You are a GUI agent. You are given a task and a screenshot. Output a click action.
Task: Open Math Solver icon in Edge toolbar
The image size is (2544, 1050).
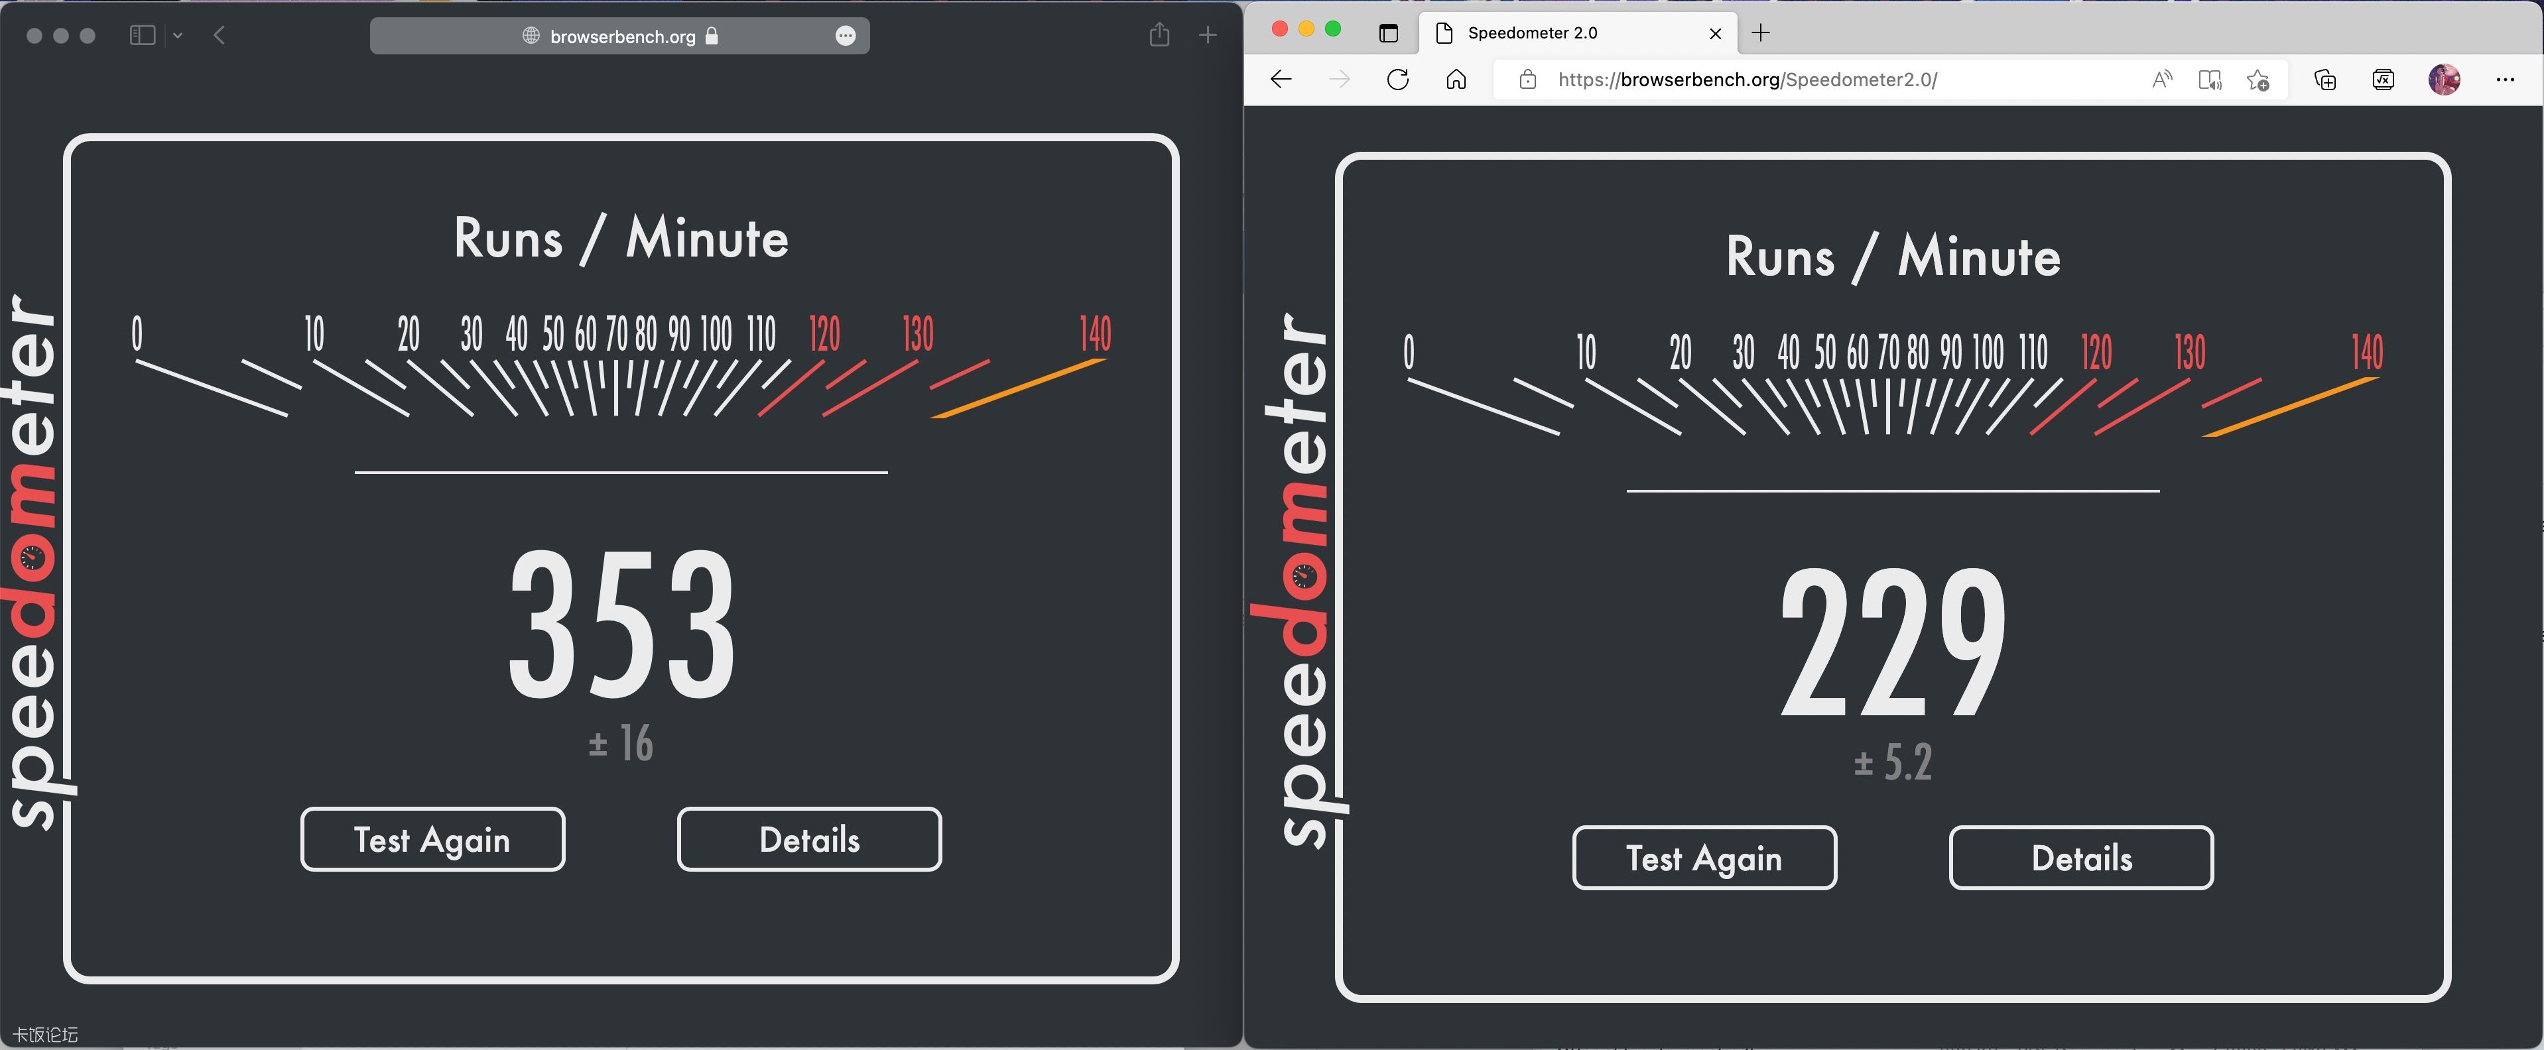coord(2383,80)
